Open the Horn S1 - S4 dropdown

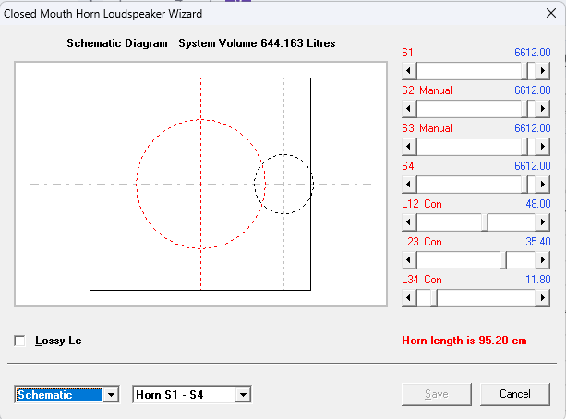pos(243,394)
